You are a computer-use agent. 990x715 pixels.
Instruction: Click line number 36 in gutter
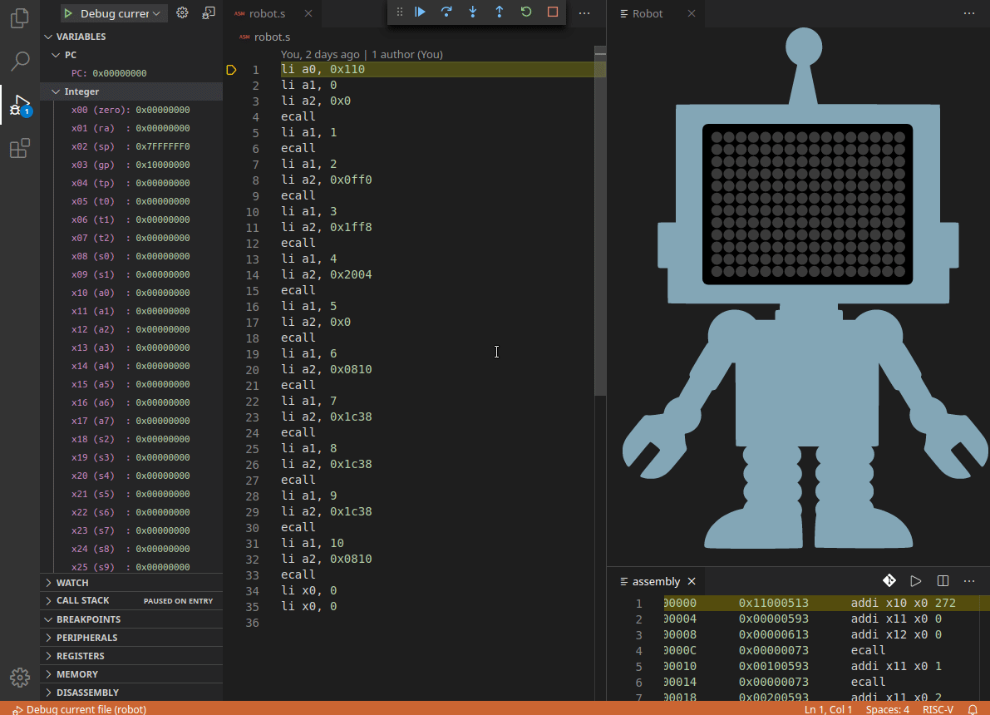tap(252, 623)
